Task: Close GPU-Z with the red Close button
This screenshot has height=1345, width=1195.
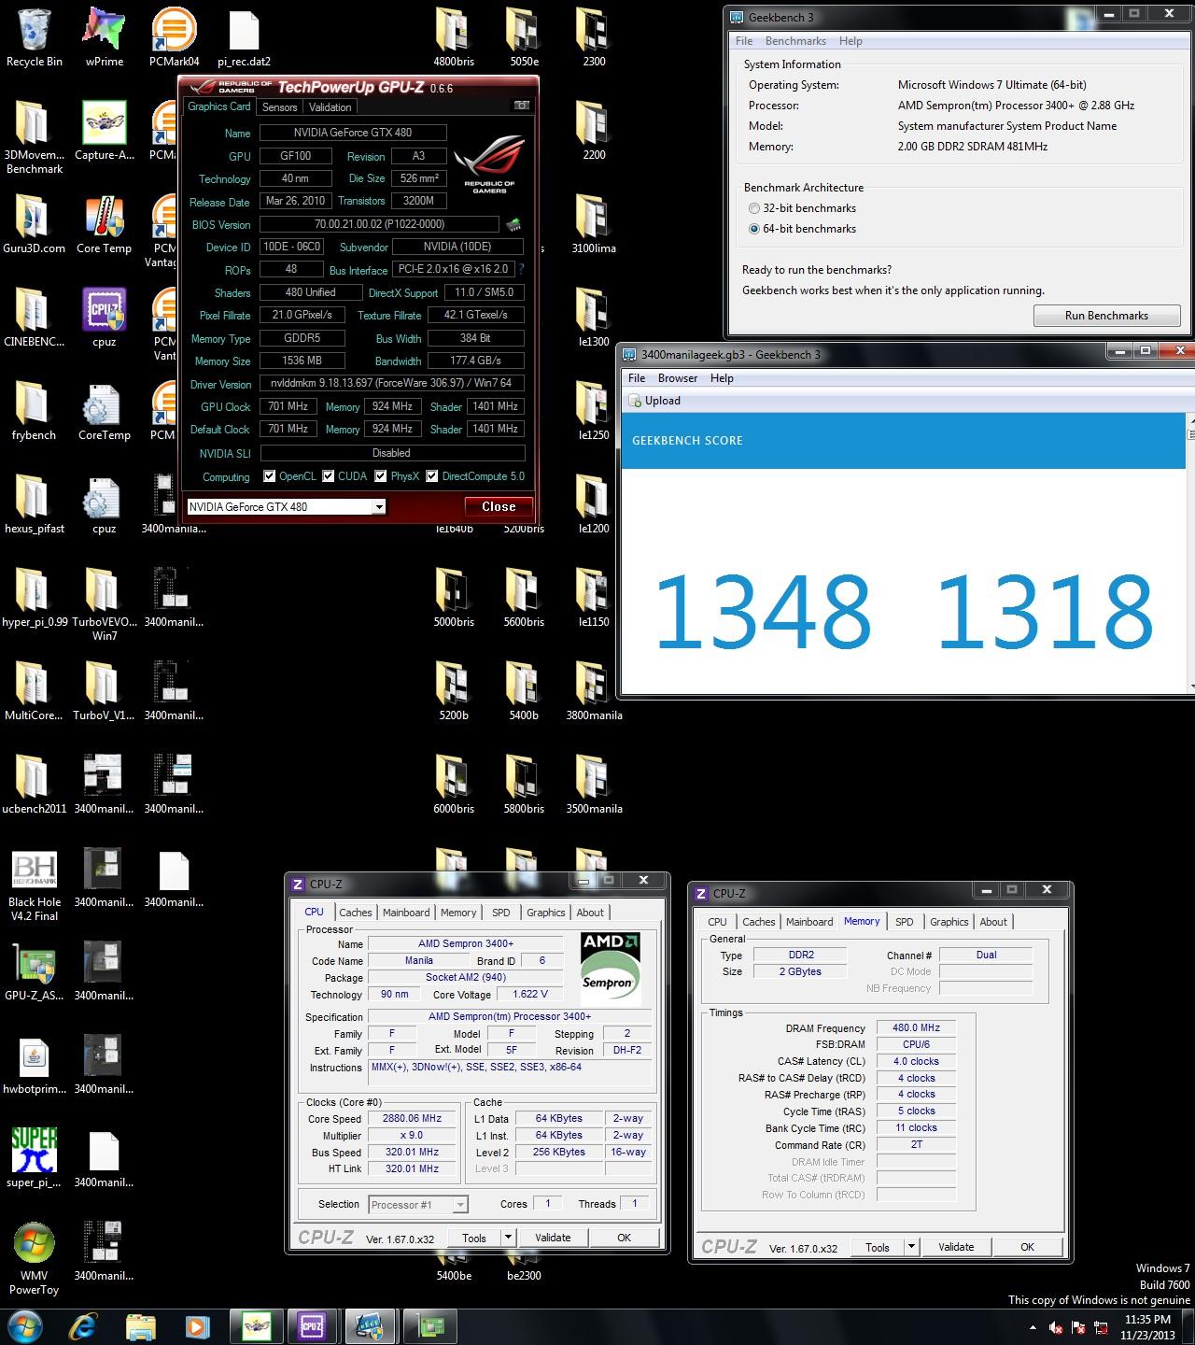Action: point(499,506)
